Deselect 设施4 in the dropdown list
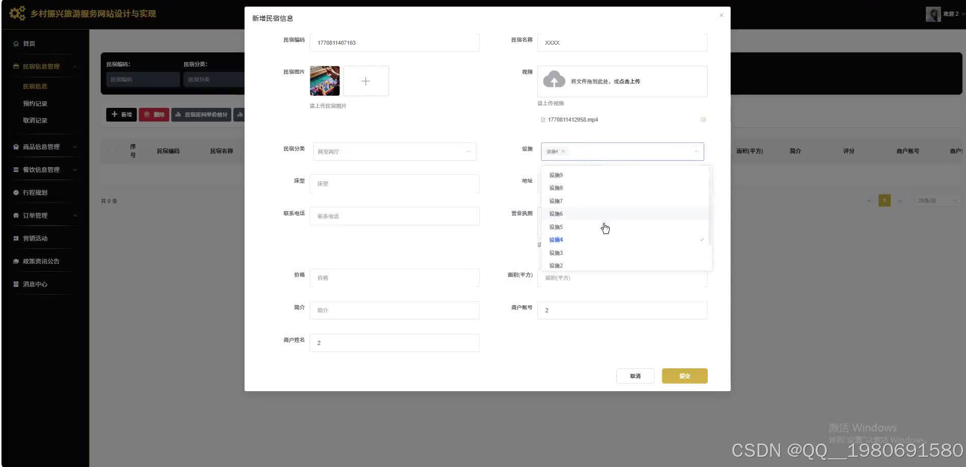 tap(625, 240)
